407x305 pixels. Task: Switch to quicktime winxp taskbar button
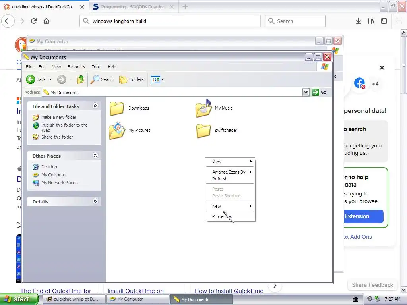click(x=74, y=299)
